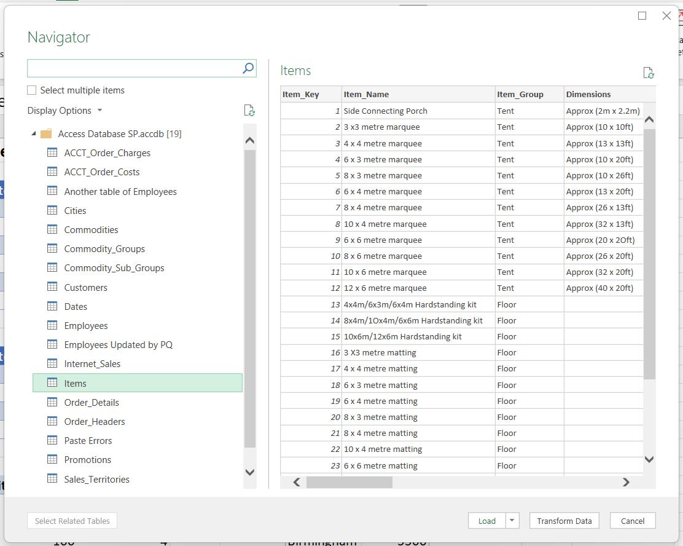Select the Cities table icon
This screenshot has width=683, height=546.
(52, 210)
